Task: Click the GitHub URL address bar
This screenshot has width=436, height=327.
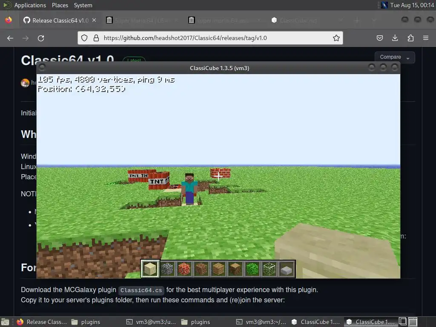Action: [210, 38]
